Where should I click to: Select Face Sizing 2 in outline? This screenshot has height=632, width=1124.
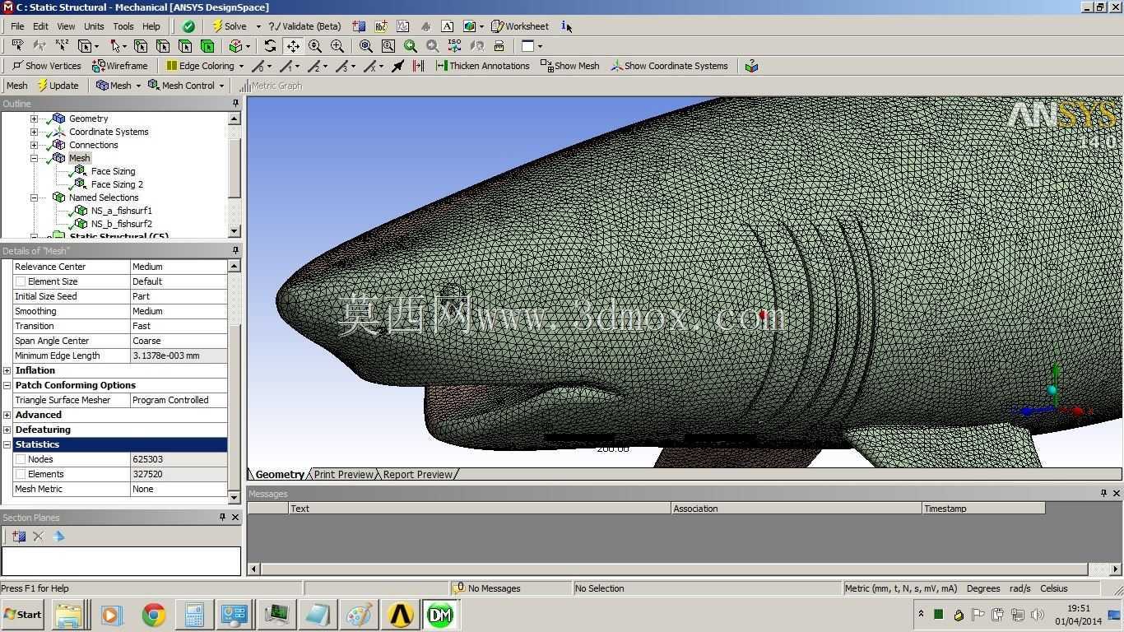click(x=117, y=184)
